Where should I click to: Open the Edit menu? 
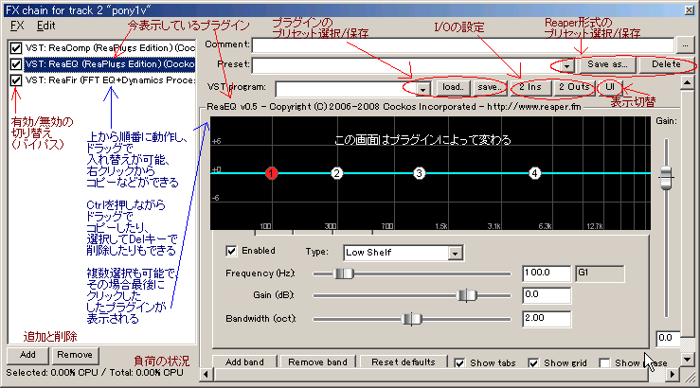click(46, 25)
